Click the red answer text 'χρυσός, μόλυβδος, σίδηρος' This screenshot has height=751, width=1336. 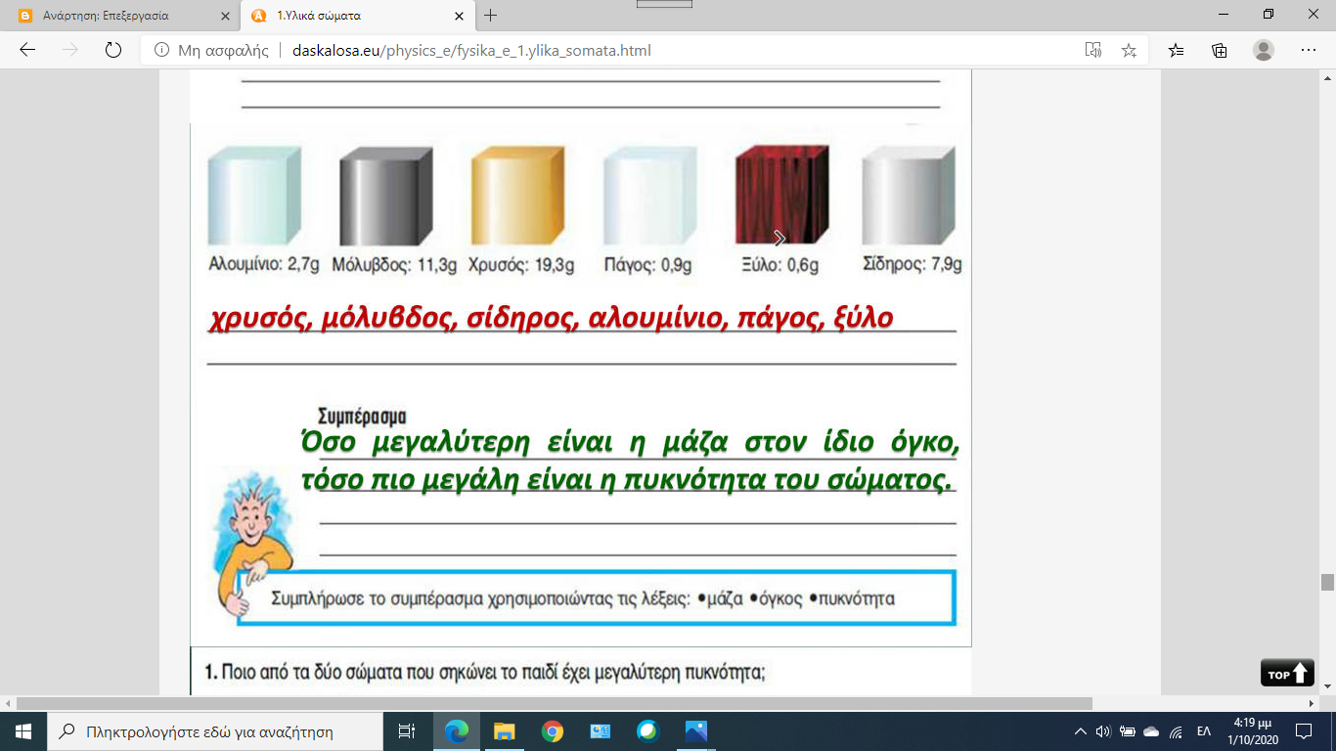tap(395, 319)
